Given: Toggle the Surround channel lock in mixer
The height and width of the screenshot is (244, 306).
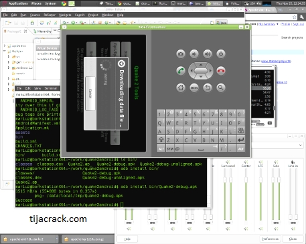Looking at the screenshot, I should (228, 223).
